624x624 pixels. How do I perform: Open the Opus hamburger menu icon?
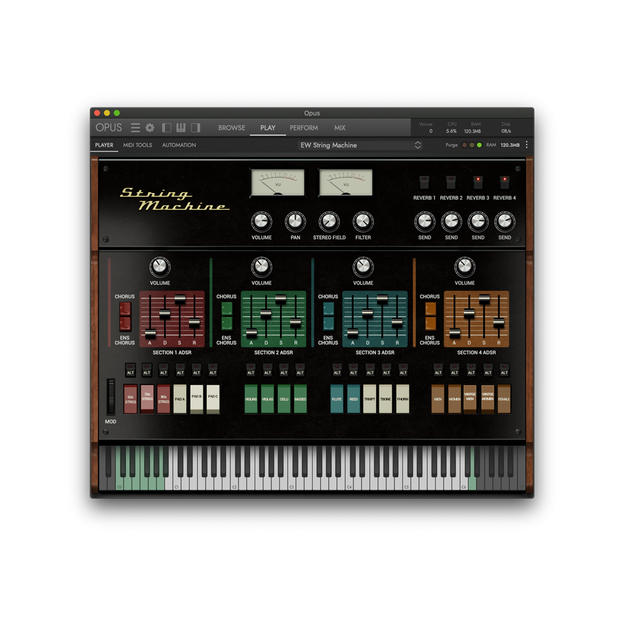(x=135, y=127)
